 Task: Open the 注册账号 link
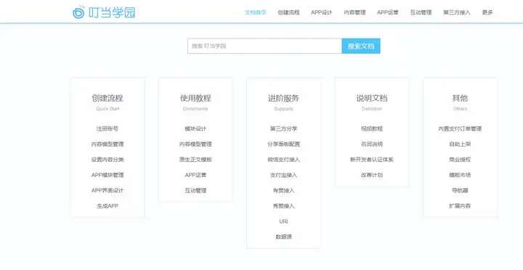108,128
